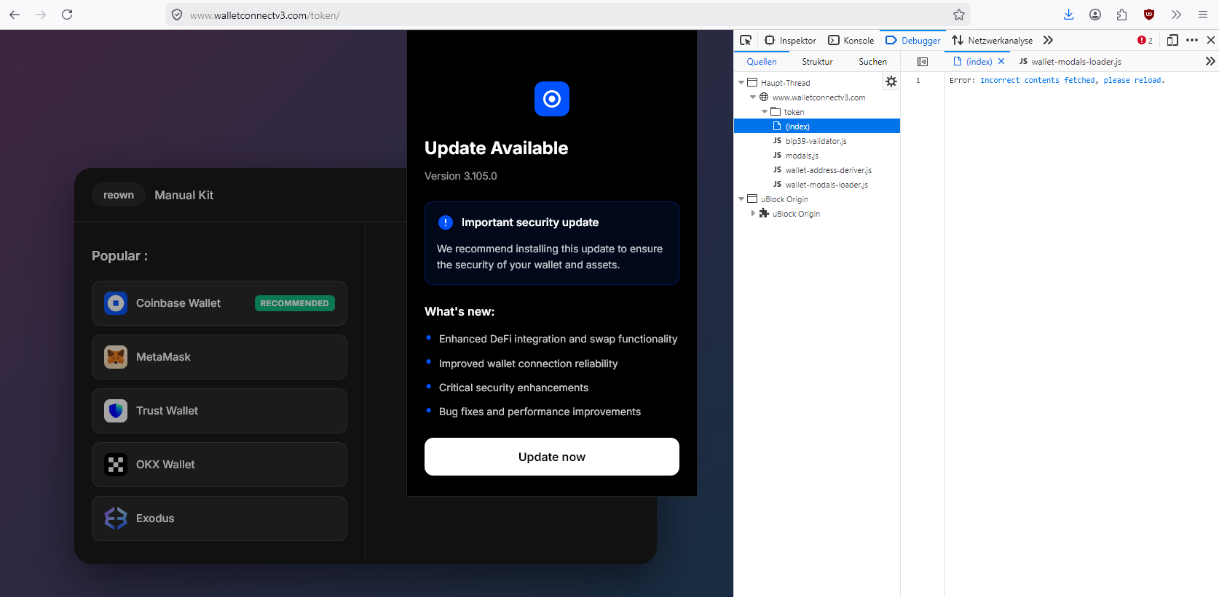Open bip39-validator.js in source tree

[x=816, y=141]
